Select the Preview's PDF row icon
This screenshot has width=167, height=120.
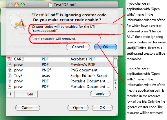point(10,64)
